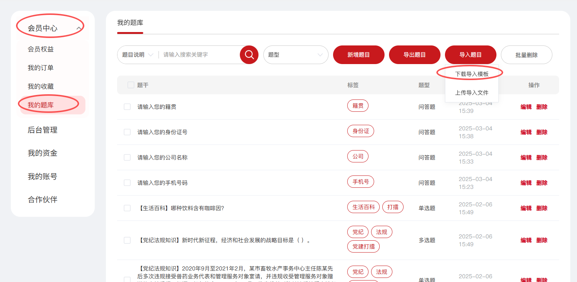
Task: Open the 题型 filter dropdown
Action: [295, 55]
